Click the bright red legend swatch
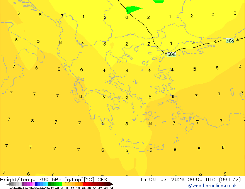 [84, 184]
